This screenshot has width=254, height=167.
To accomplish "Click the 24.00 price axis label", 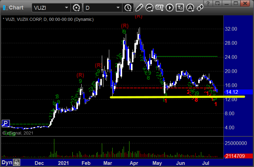I will [x=231, y=57].
